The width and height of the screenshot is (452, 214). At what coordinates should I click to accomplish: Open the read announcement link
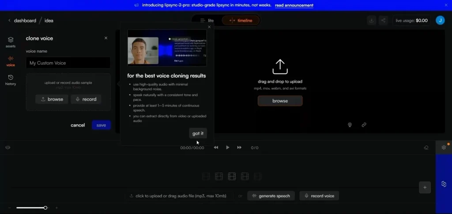click(294, 5)
